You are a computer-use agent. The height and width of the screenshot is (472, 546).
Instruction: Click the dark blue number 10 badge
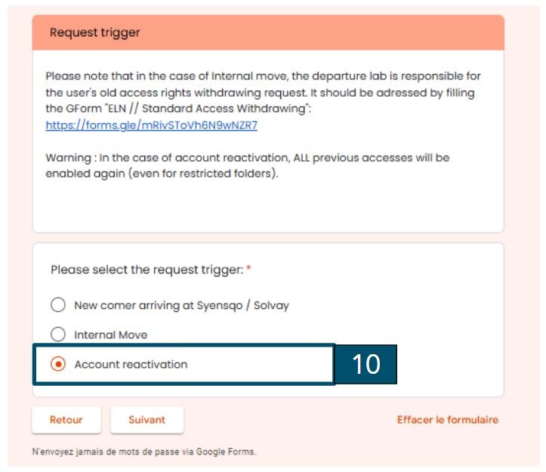(x=366, y=364)
